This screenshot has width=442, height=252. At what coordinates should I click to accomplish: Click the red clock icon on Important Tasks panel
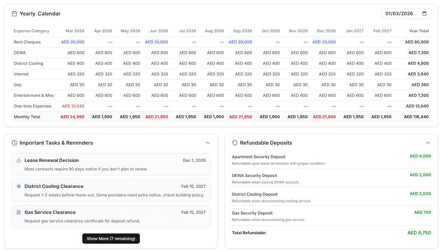pos(14,143)
